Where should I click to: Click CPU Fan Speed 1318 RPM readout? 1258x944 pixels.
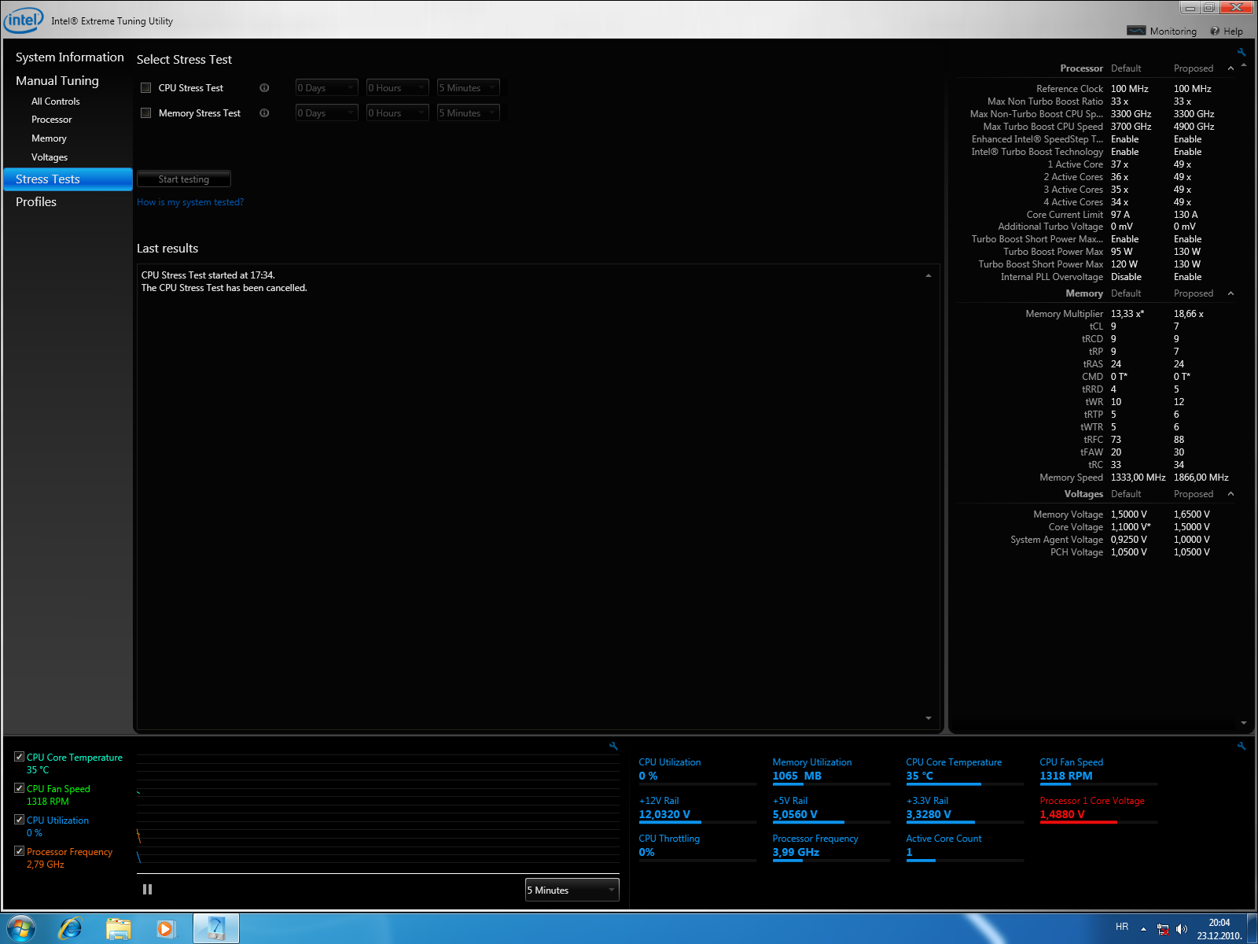coord(1066,776)
